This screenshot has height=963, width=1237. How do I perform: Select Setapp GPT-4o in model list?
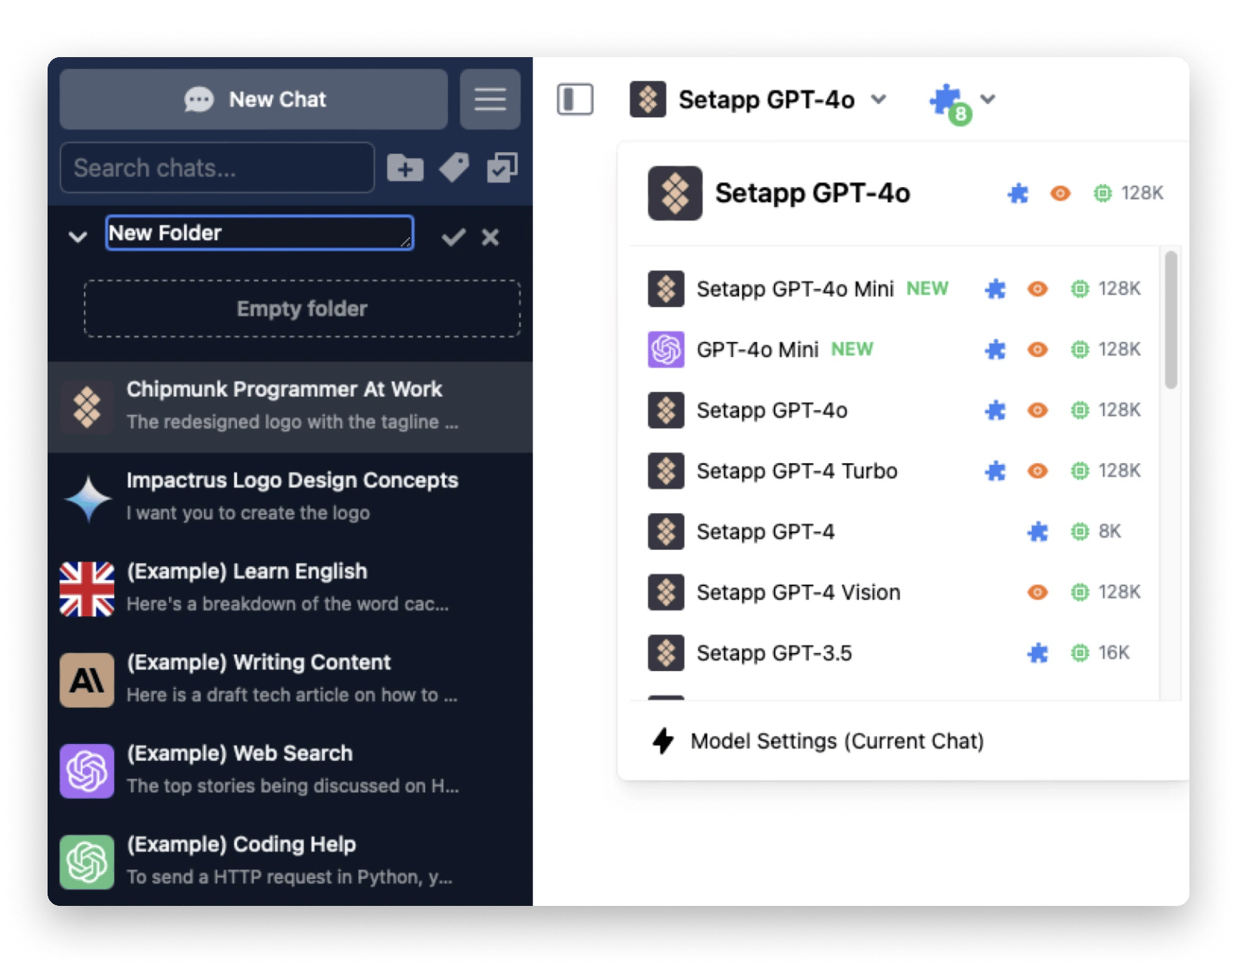(x=894, y=410)
